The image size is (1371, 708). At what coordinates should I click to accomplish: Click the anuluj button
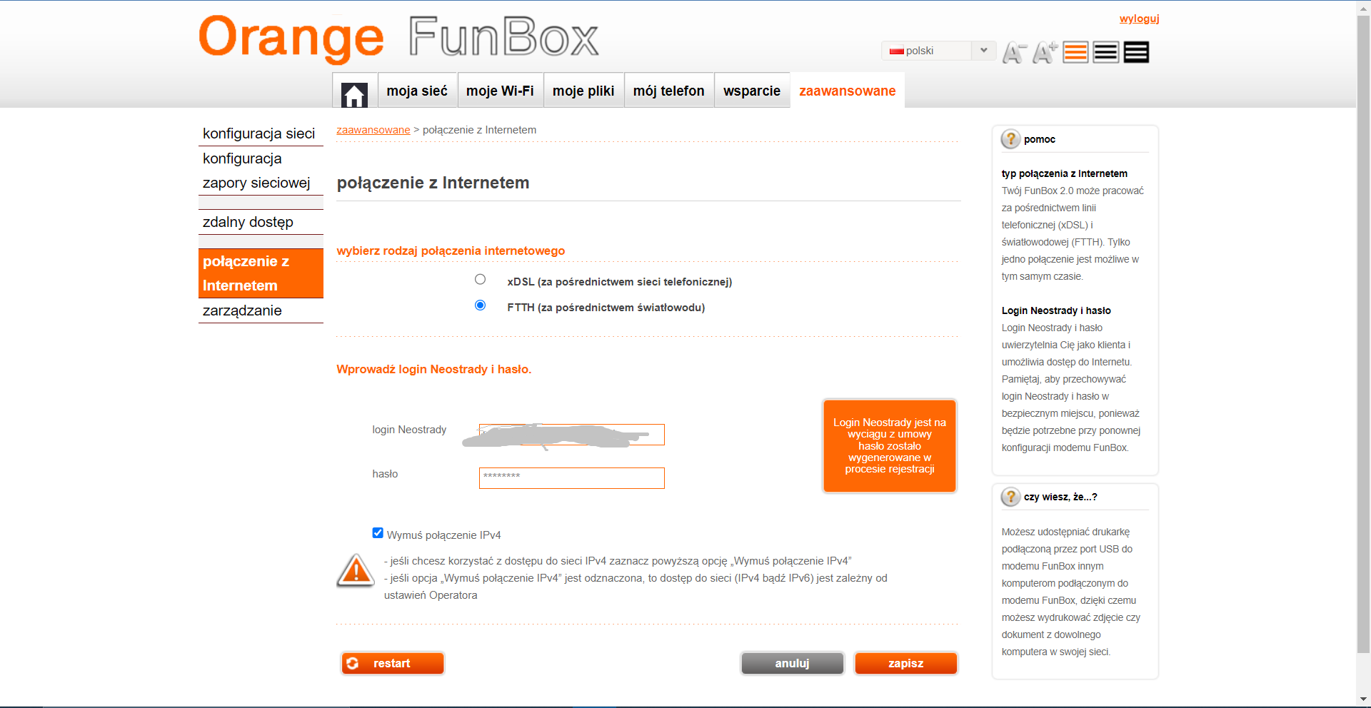pos(793,663)
